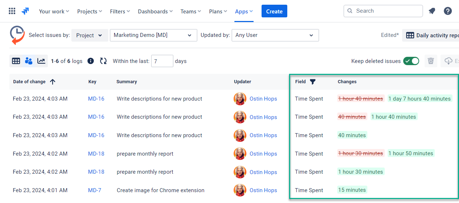This screenshot has height=203, width=459.
Task: Click the refresh logs icon
Action: point(103,61)
